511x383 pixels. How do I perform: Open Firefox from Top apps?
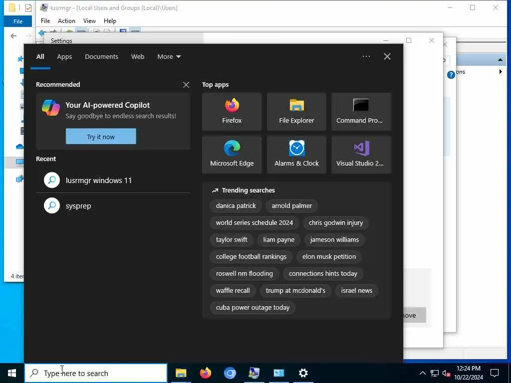(232, 112)
